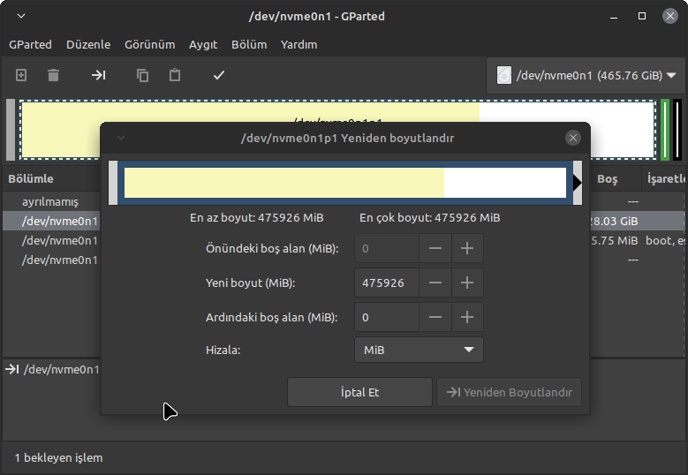Decrease Ardındaki boş alan value
This screenshot has width=688, height=475.
click(435, 317)
